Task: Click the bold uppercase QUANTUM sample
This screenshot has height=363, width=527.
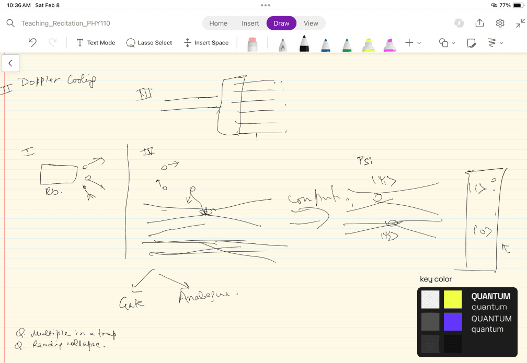Action: [491, 296]
